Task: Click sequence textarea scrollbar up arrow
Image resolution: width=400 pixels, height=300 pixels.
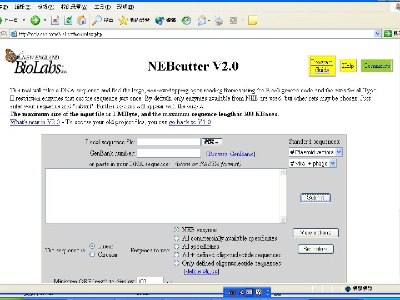Action: click(283, 172)
